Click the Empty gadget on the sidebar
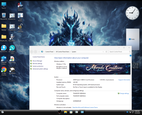 [133, 39]
